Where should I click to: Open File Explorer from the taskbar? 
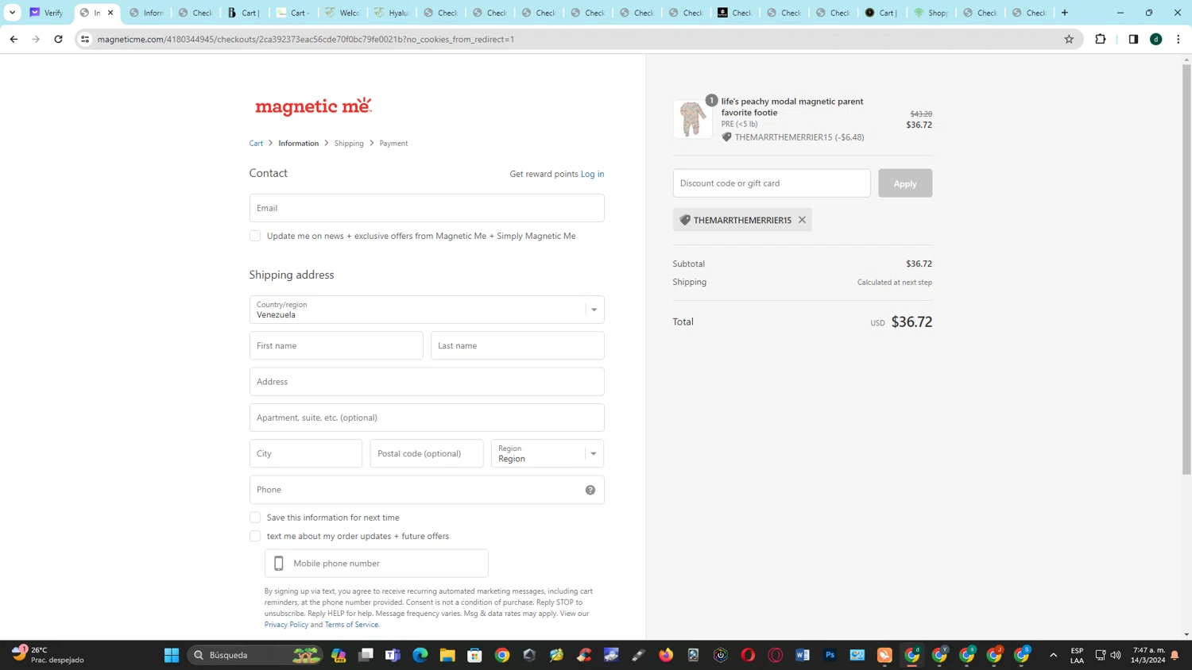447,655
